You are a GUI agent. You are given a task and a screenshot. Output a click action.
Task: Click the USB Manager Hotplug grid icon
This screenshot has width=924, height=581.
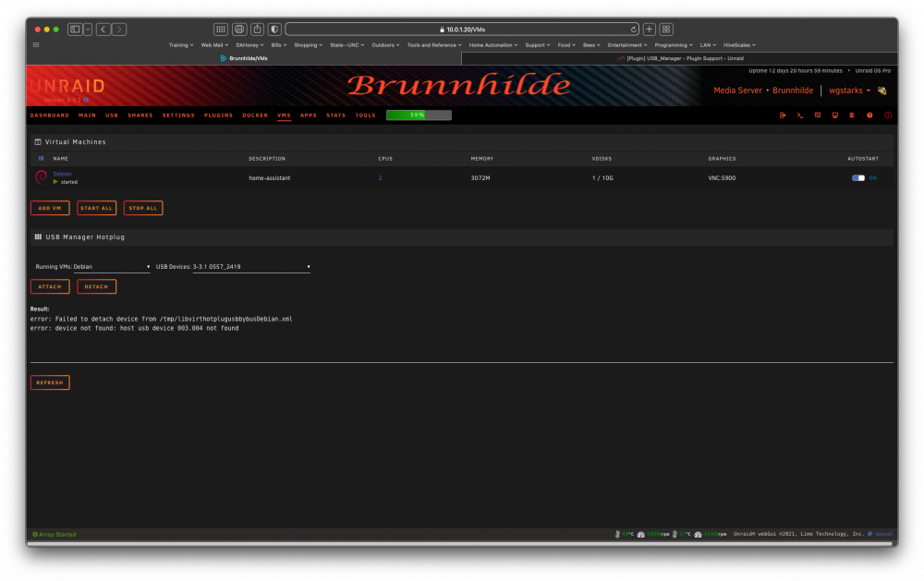click(38, 236)
